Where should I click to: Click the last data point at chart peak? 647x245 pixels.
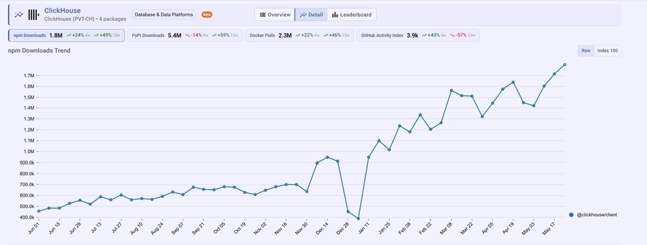565,64
